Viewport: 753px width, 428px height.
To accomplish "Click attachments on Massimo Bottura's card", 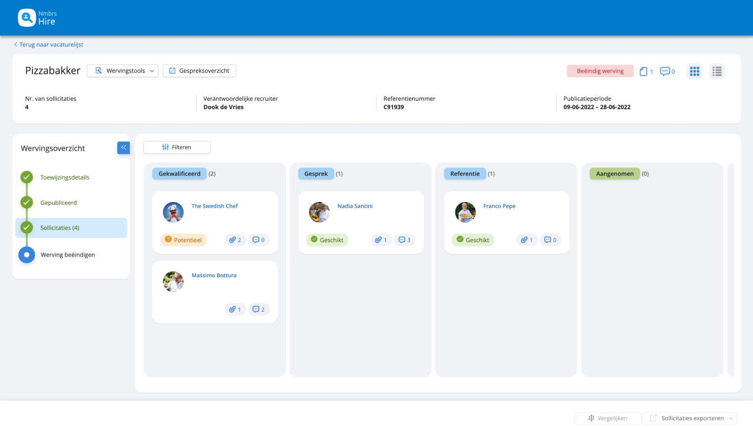I will (235, 309).
